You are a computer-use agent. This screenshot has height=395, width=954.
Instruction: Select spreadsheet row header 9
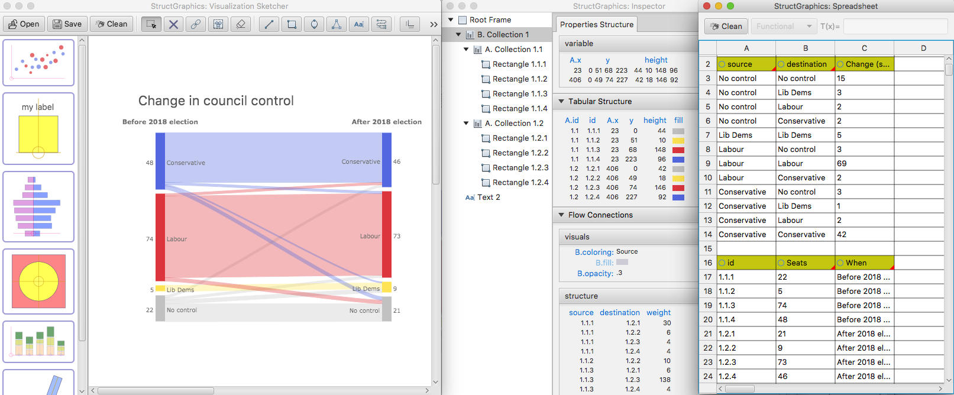(707, 163)
